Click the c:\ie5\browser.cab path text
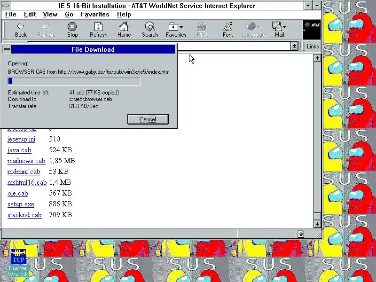This screenshot has width=376, height=282. point(91,99)
